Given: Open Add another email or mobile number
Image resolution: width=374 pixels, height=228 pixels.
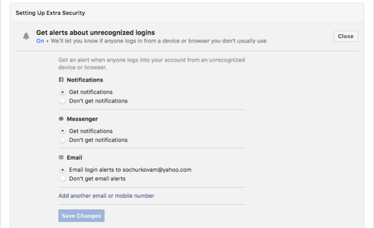Looking at the screenshot, I should click(107, 196).
